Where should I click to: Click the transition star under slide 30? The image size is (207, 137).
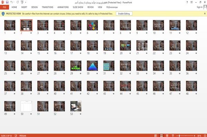click(x=97, y=73)
